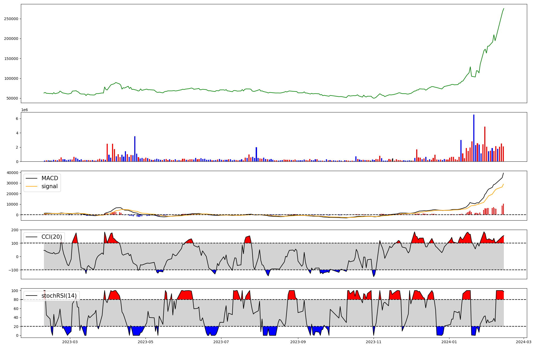Click the 50000 price axis label
The height and width of the screenshot is (348, 536).
12,98
